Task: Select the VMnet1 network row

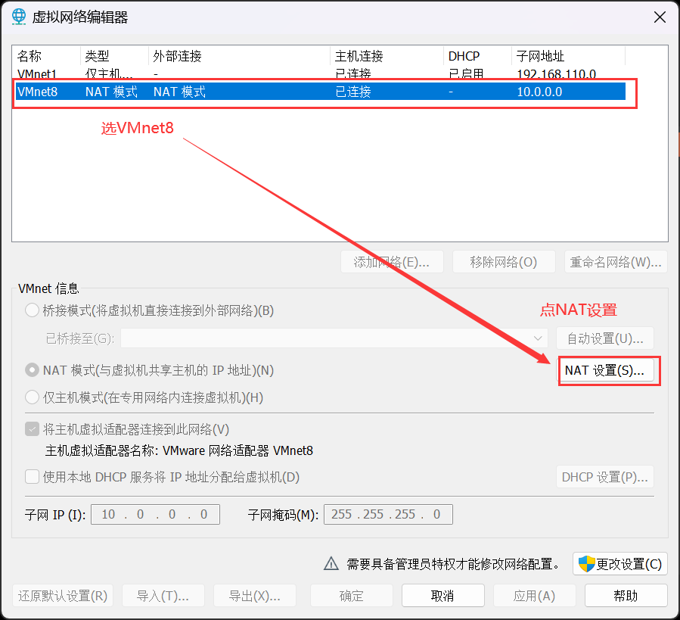Action: click(x=320, y=74)
